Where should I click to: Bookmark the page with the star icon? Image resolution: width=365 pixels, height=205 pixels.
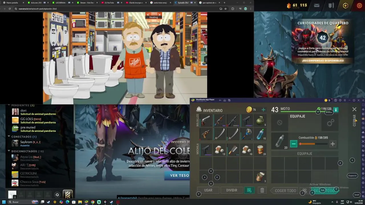pos(226,9)
